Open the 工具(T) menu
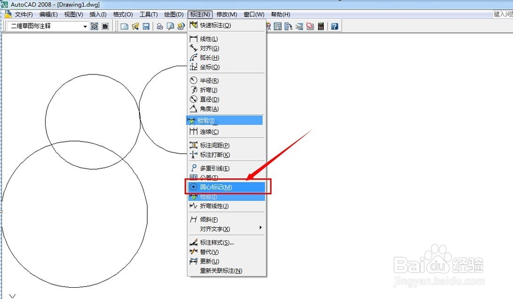Screen dimensions: 513x299 pyautogui.click(x=149, y=14)
